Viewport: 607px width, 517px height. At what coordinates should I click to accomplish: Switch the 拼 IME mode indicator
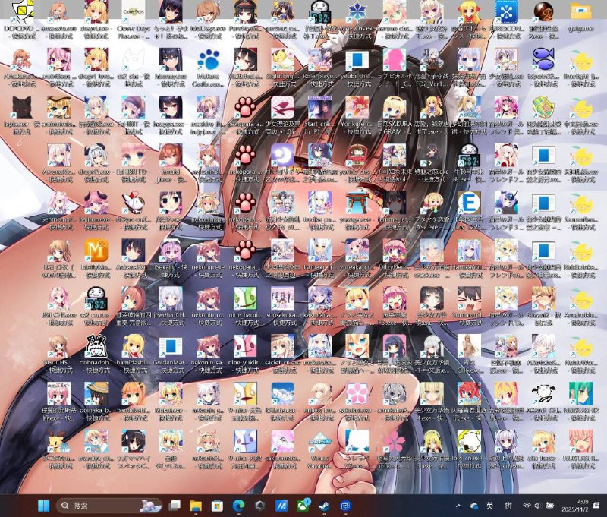pos(508,506)
